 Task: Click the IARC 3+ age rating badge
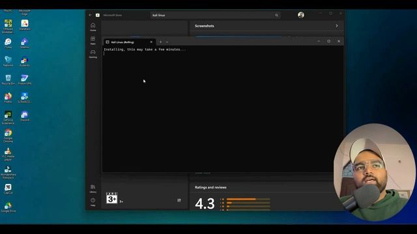click(x=111, y=198)
